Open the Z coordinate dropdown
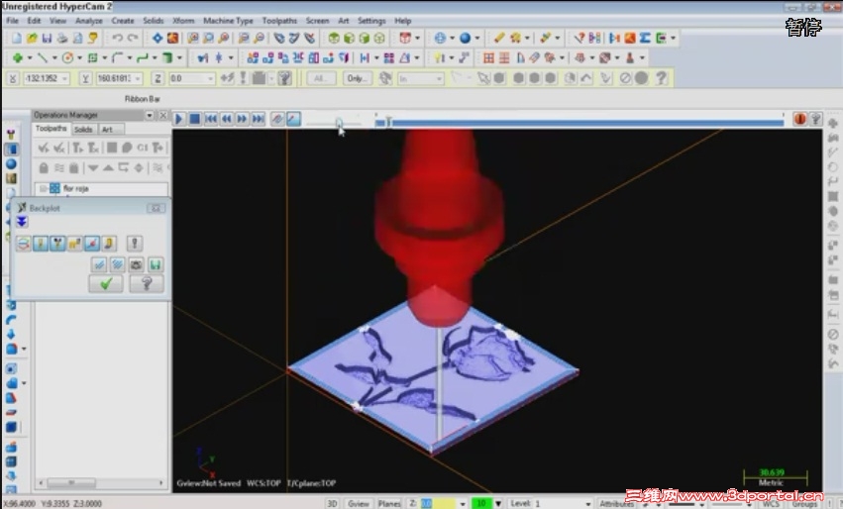Image resolution: width=843 pixels, height=509 pixels. tap(211, 78)
